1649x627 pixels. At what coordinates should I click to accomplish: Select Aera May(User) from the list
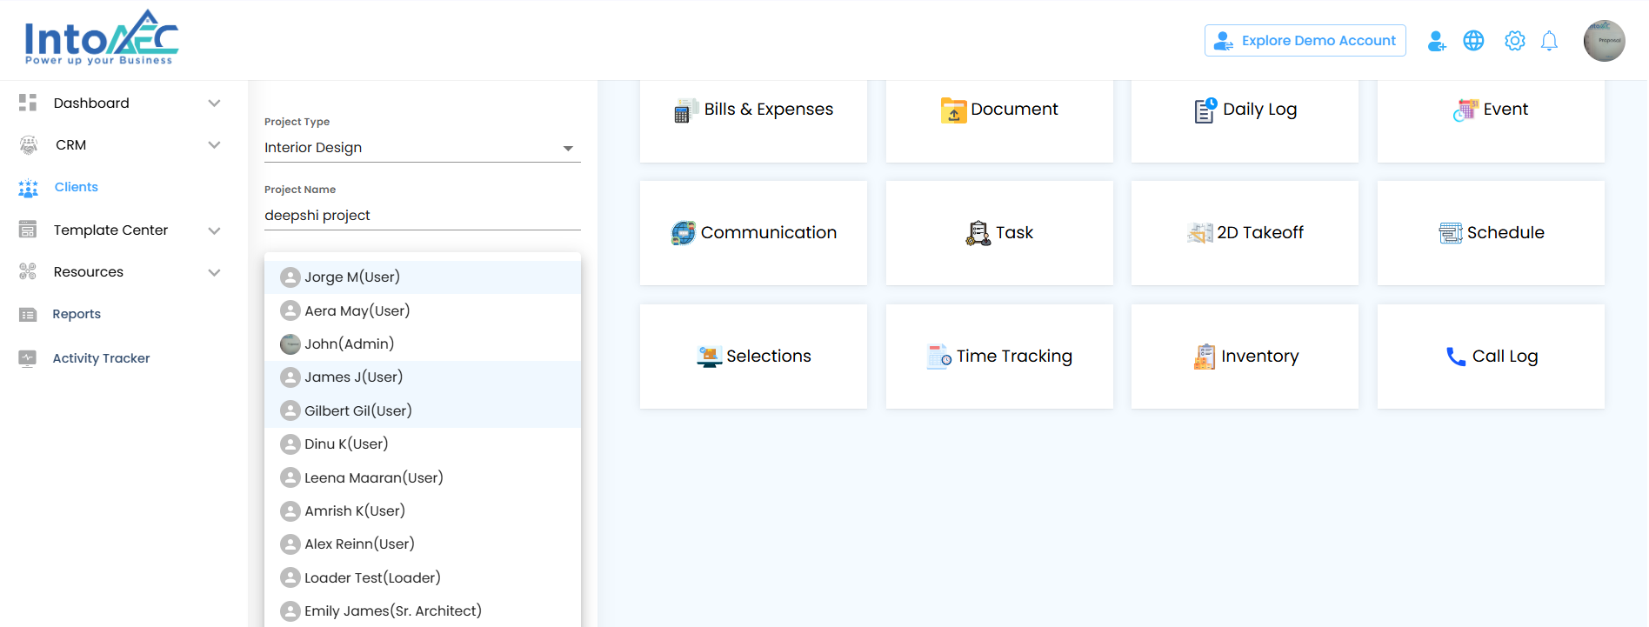pos(357,310)
